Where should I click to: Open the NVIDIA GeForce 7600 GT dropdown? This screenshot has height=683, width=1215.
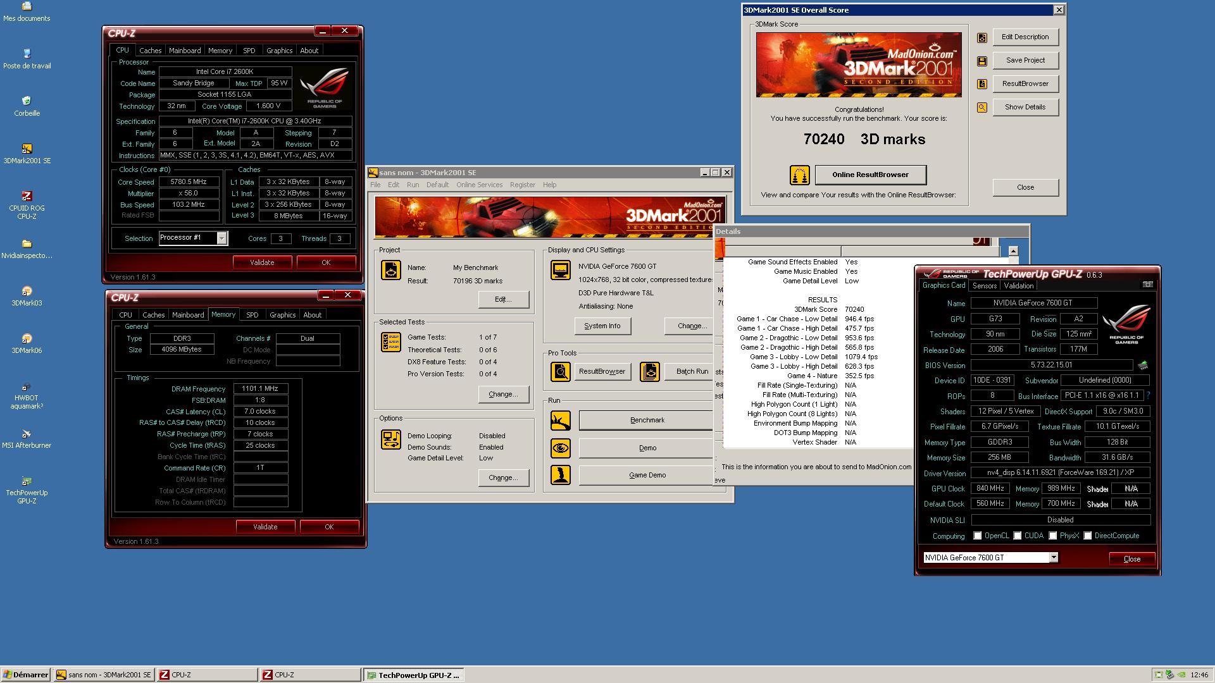point(1054,558)
